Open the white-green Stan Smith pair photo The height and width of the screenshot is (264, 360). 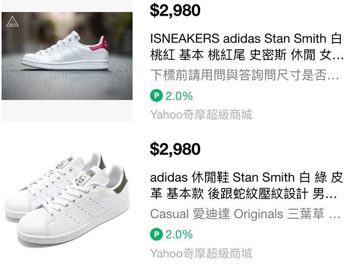pos(67,199)
